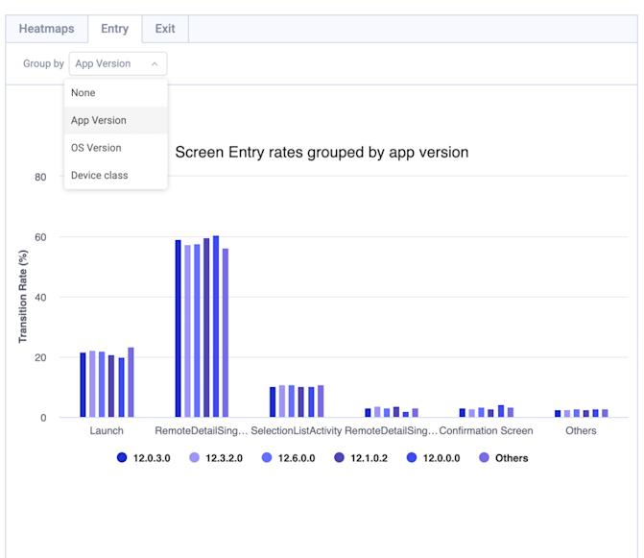Screen dimensions: 644x558
Task: Collapse the Group by App Version dropdown
Action: click(118, 63)
